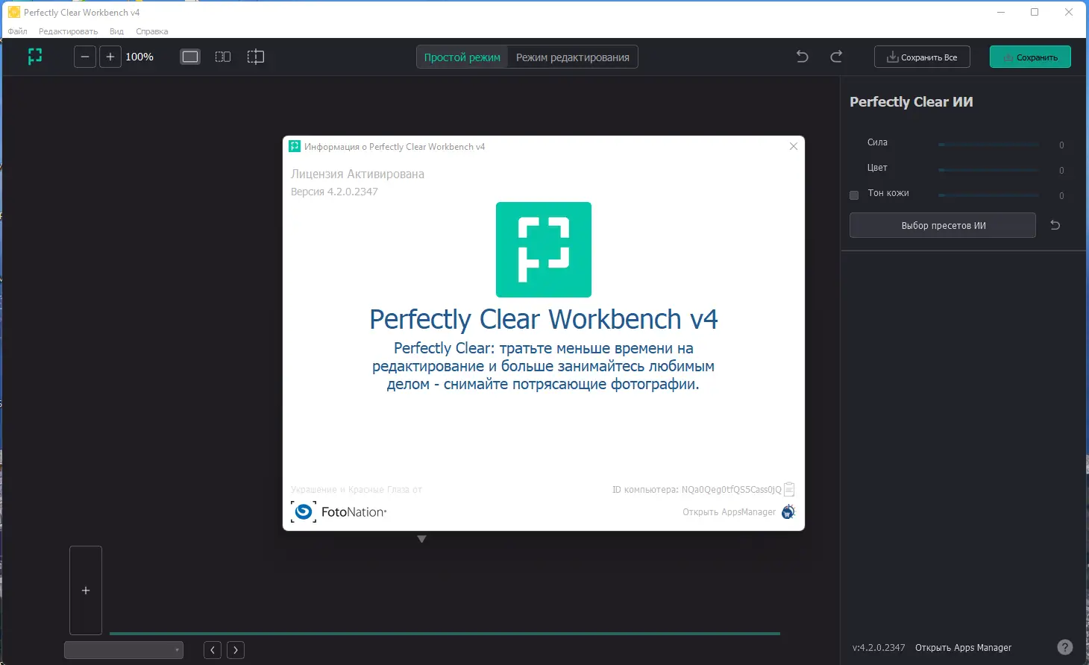Click the reset icon beside AI presets

1055,225
